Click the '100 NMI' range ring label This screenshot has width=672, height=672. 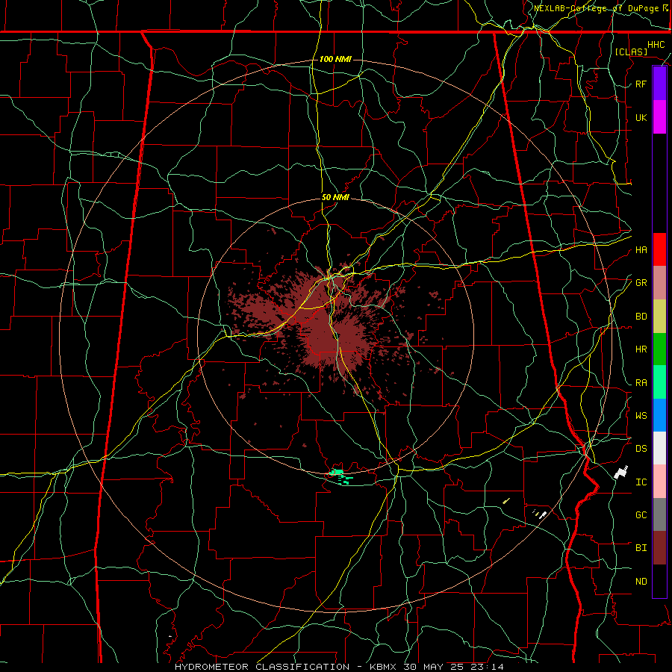click(x=335, y=59)
